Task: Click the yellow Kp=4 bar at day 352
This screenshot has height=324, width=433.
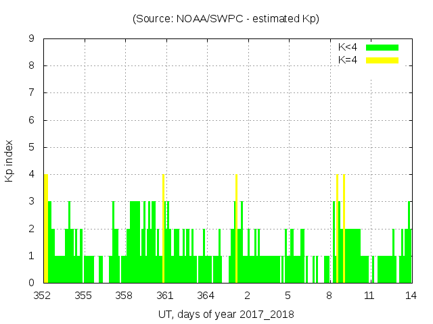Action: (46, 228)
